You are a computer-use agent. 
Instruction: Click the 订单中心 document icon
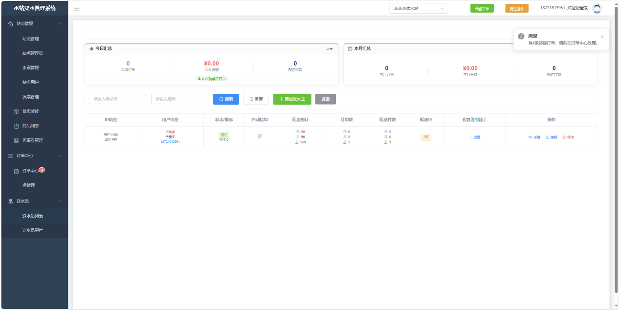click(16, 171)
